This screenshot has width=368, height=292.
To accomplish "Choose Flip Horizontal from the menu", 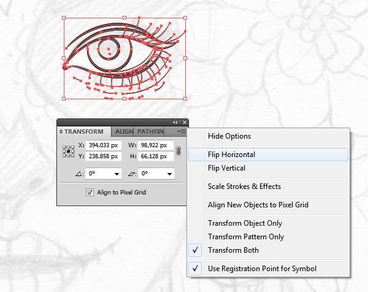I will pos(231,155).
